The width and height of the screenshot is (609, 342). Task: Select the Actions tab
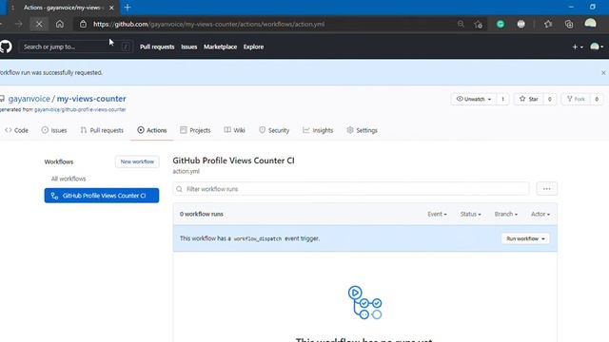pyautogui.click(x=152, y=130)
